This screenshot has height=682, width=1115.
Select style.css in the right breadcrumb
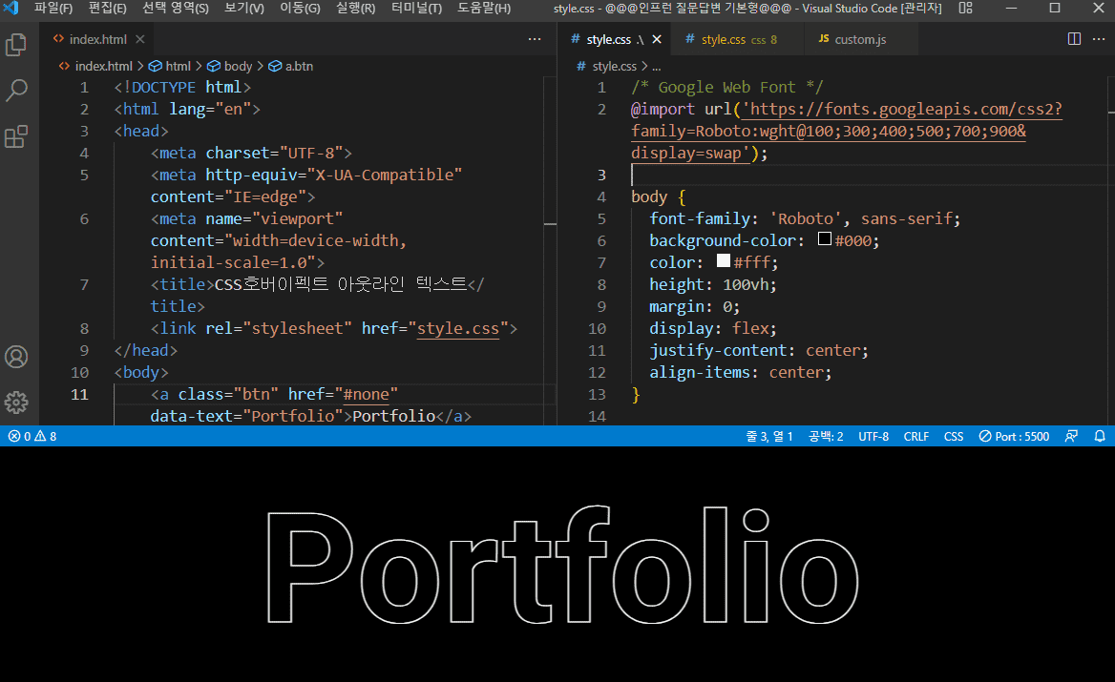(614, 66)
